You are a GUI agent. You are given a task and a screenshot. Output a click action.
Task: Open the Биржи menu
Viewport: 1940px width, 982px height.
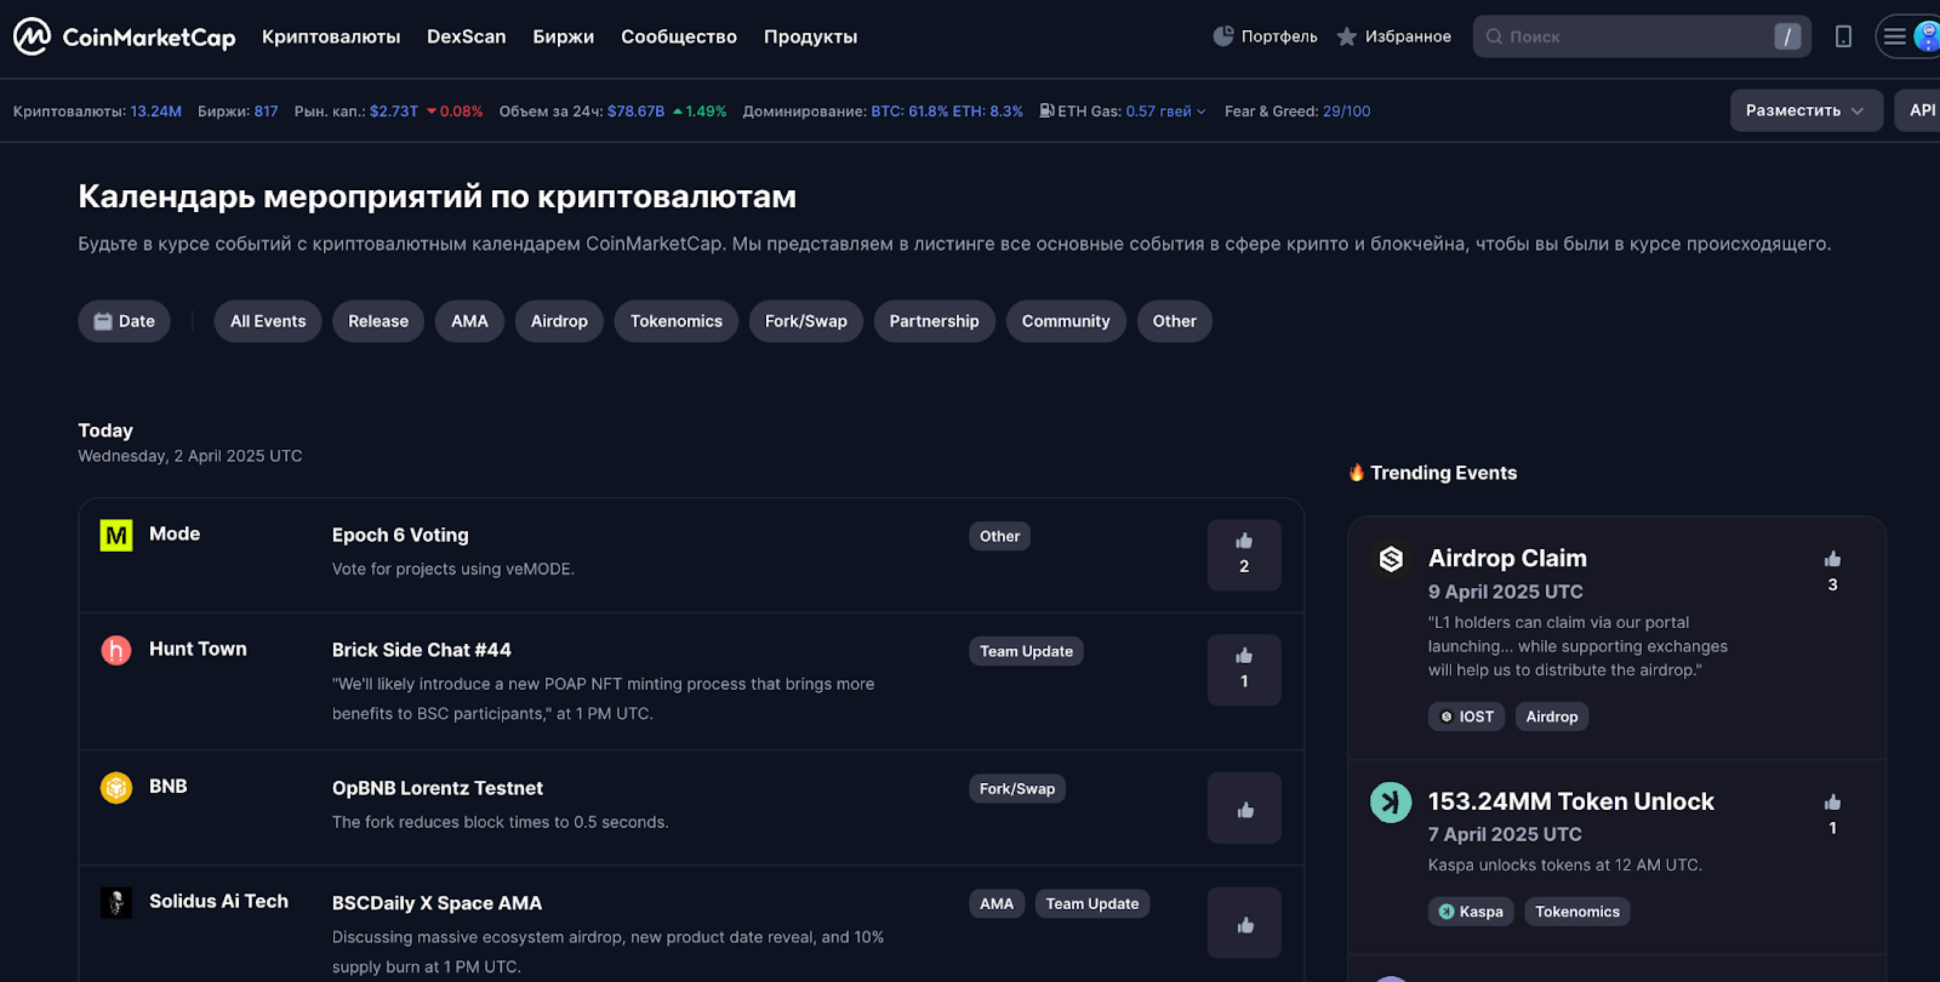click(563, 36)
